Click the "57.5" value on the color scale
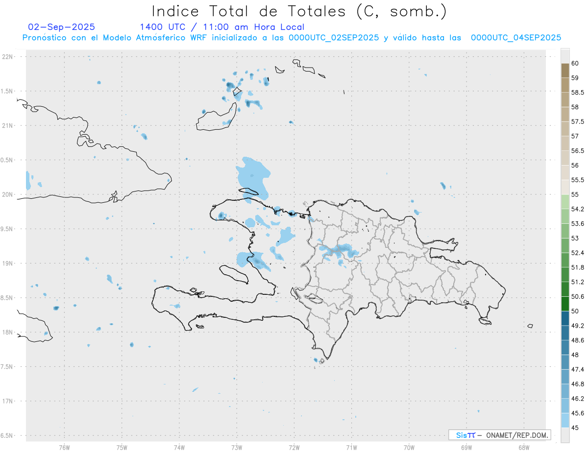Viewport: 588px width, 454px height. pyautogui.click(x=577, y=121)
